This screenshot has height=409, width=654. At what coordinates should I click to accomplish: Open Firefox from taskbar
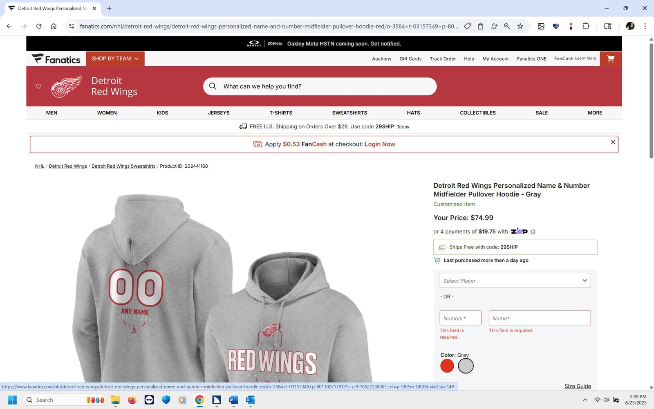(x=132, y=400)
